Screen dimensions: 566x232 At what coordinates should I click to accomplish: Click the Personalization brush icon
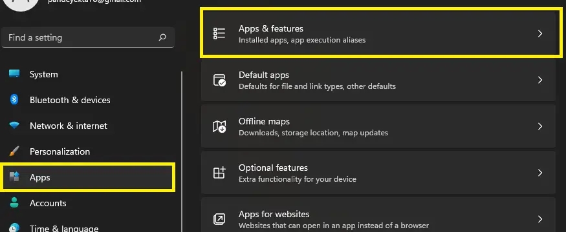point(14,151)
